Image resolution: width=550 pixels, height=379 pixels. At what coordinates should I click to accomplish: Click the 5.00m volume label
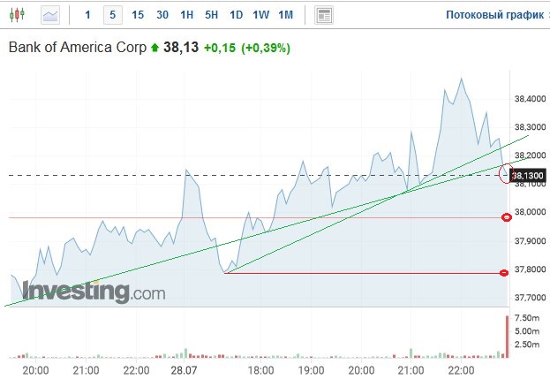(x=527, y=331)
